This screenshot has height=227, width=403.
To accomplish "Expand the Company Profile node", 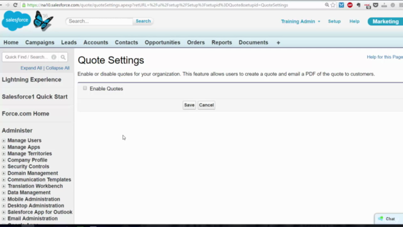I will [x=4, y=160].
